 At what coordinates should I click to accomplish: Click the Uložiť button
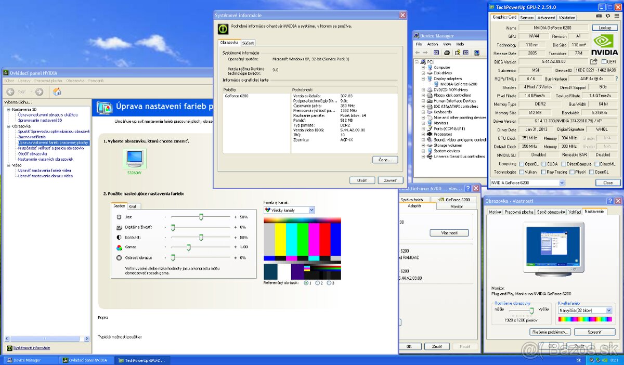pos(362,180)
